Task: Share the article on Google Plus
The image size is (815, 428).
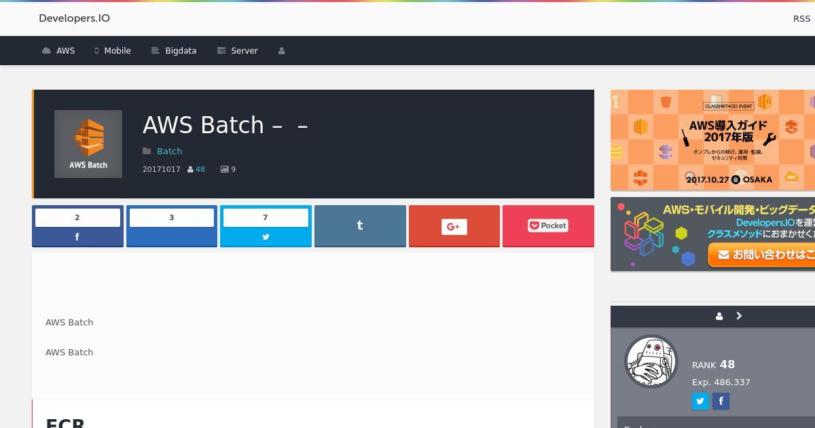Action: click(454, 226)
